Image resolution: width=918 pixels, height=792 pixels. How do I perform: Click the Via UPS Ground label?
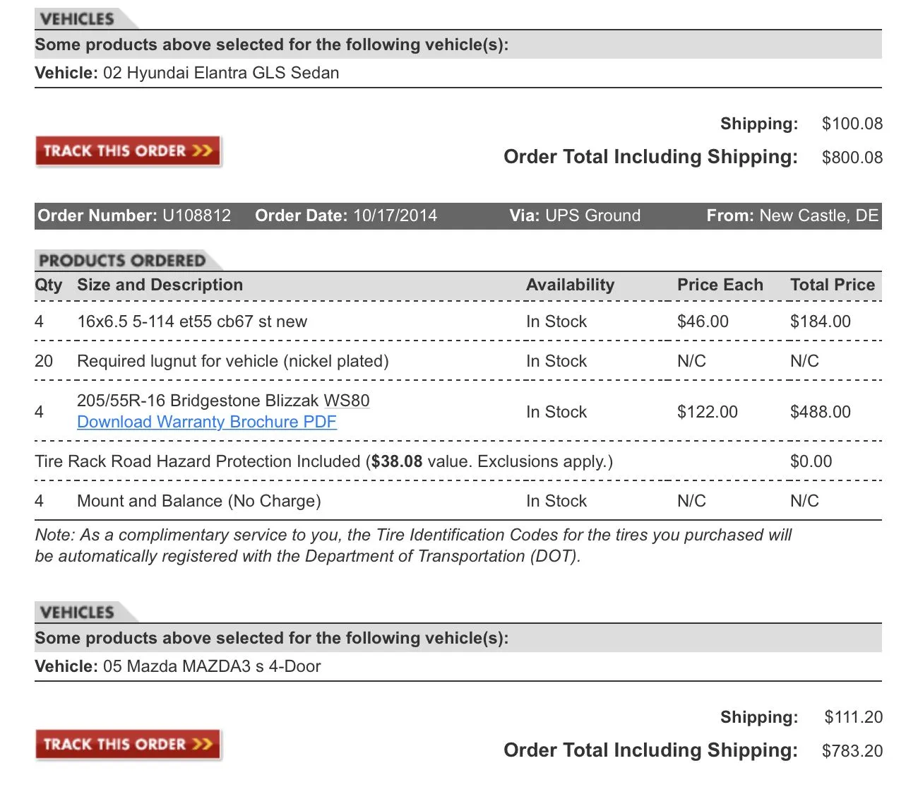click(575, 215)
